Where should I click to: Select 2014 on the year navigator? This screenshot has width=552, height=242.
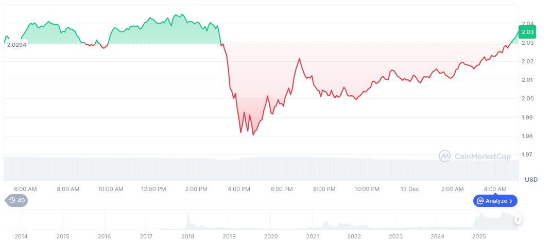coord(21,236)
